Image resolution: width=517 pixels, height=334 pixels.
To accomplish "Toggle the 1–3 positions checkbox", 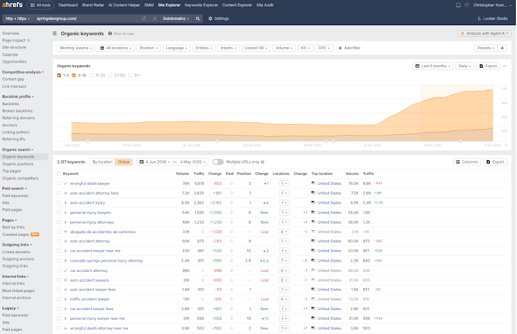I will pos(59,76).
